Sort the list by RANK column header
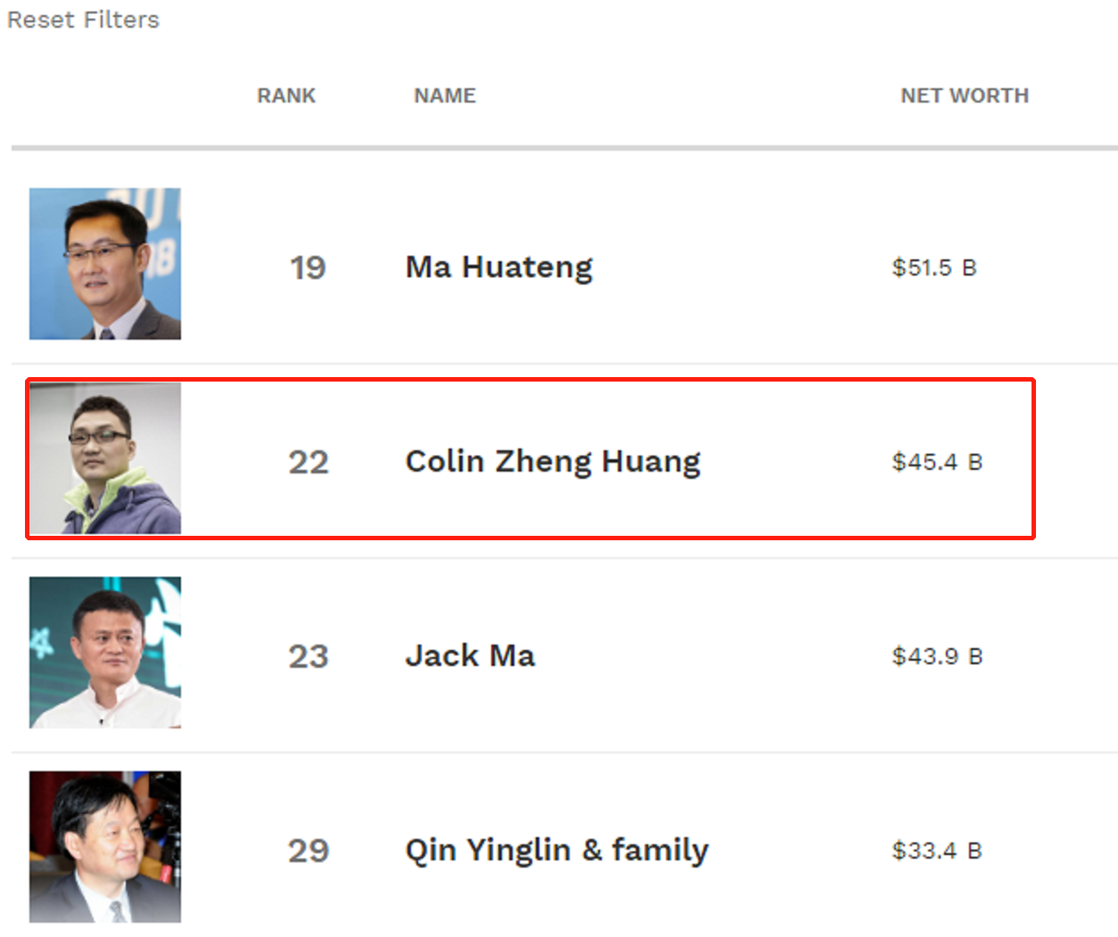 click(286, 95)
